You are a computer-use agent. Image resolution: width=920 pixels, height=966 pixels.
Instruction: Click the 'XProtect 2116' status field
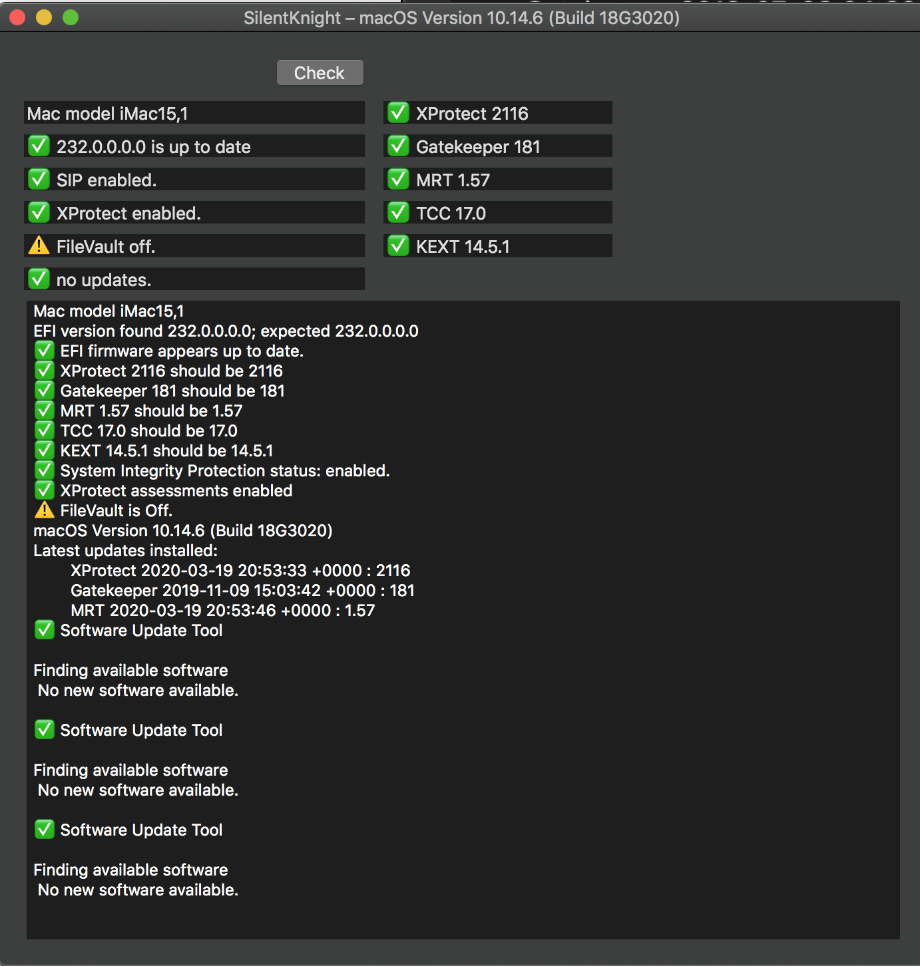coord(498,113)
